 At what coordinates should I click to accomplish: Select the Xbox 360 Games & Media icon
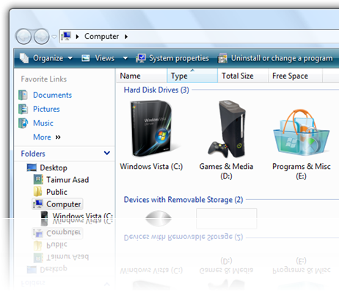click(x=227, y=129)
